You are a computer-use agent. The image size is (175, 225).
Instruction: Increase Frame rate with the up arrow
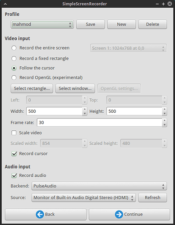[165, 120]
